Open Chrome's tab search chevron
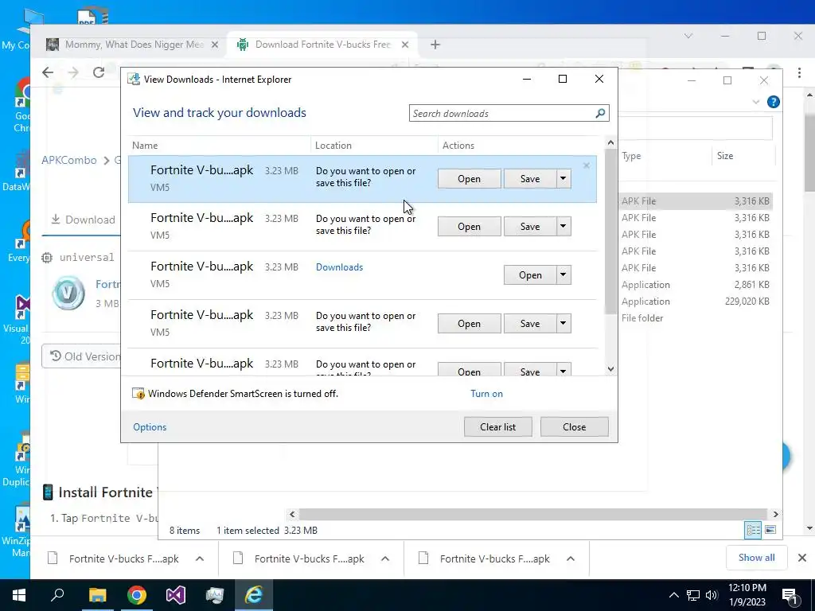 coord(688,36)
